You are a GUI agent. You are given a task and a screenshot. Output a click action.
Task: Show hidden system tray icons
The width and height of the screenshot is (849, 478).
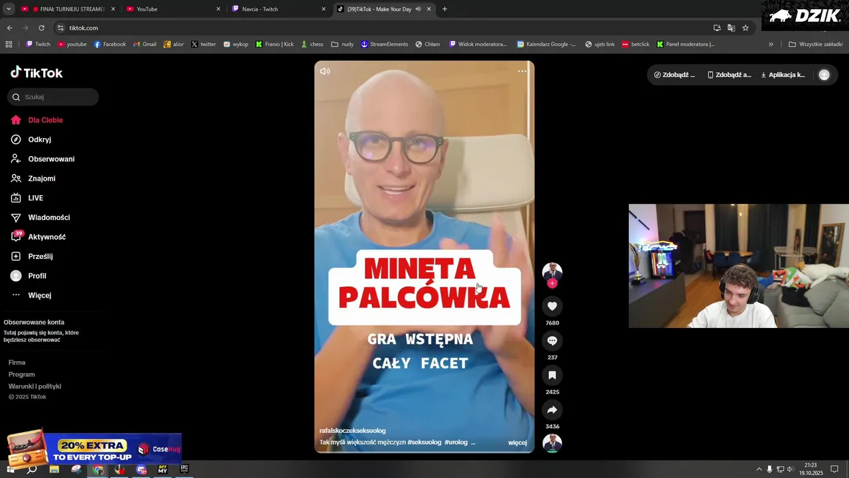click(x=759, y=469)
